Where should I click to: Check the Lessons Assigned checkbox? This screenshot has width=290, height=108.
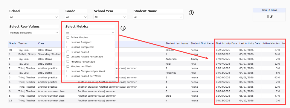(68, 42)
